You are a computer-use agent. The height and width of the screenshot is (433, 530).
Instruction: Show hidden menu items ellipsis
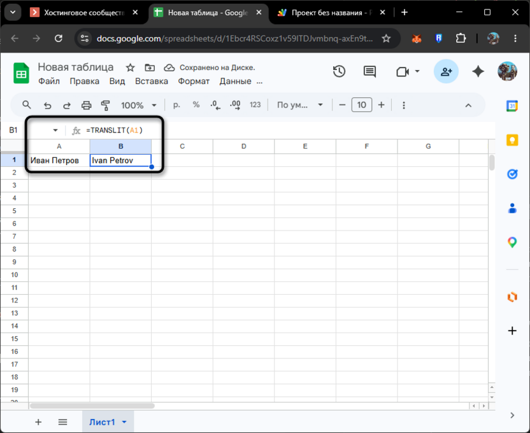click(259, 82)
